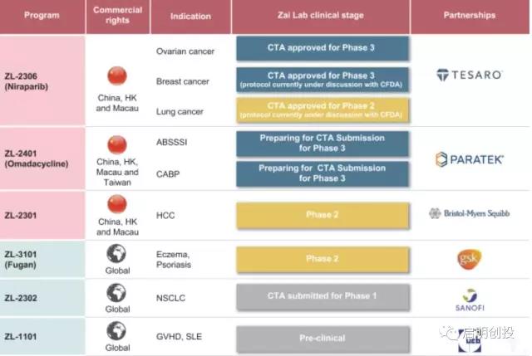Select the globe icon for ZL-3101 Fugan
Image resolution: width=532 pixels, height=356 pixels.
point(117,252)
